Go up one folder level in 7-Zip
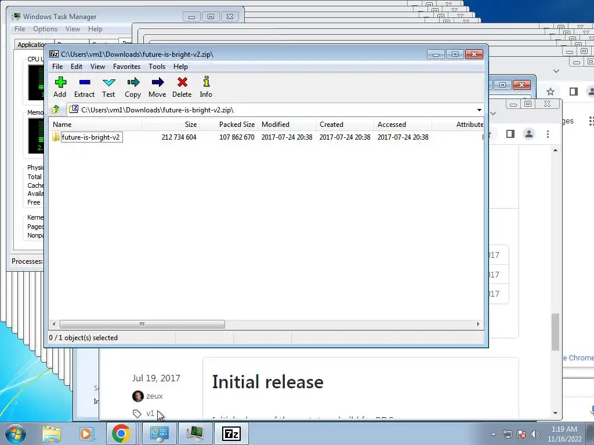594x445 pixels. point(56,110)
